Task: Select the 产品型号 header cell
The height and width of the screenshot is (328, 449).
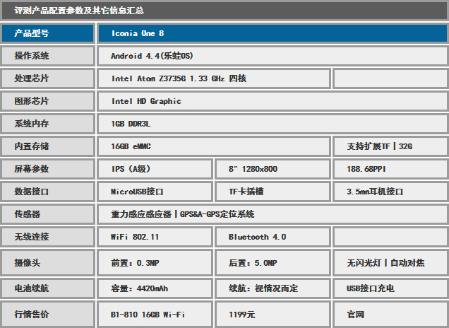Action: click(47, 33)
